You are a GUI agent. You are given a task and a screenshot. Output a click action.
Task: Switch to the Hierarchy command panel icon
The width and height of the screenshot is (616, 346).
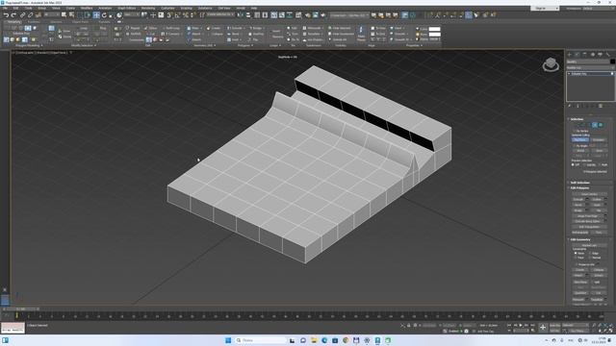(x=584, y=55)
